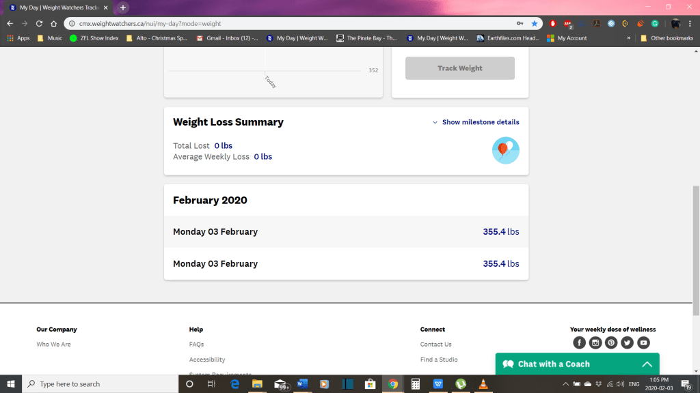Click the Pinterest icon in footer
Image resolution: width=700 pixels, height=393 pixels.
pos(611,343)
